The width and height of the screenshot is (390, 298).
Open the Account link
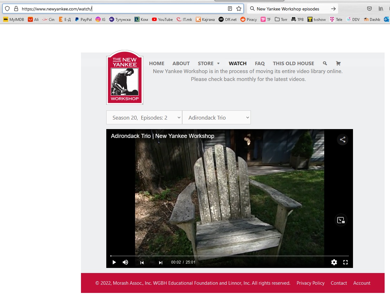tap(362, 283)
